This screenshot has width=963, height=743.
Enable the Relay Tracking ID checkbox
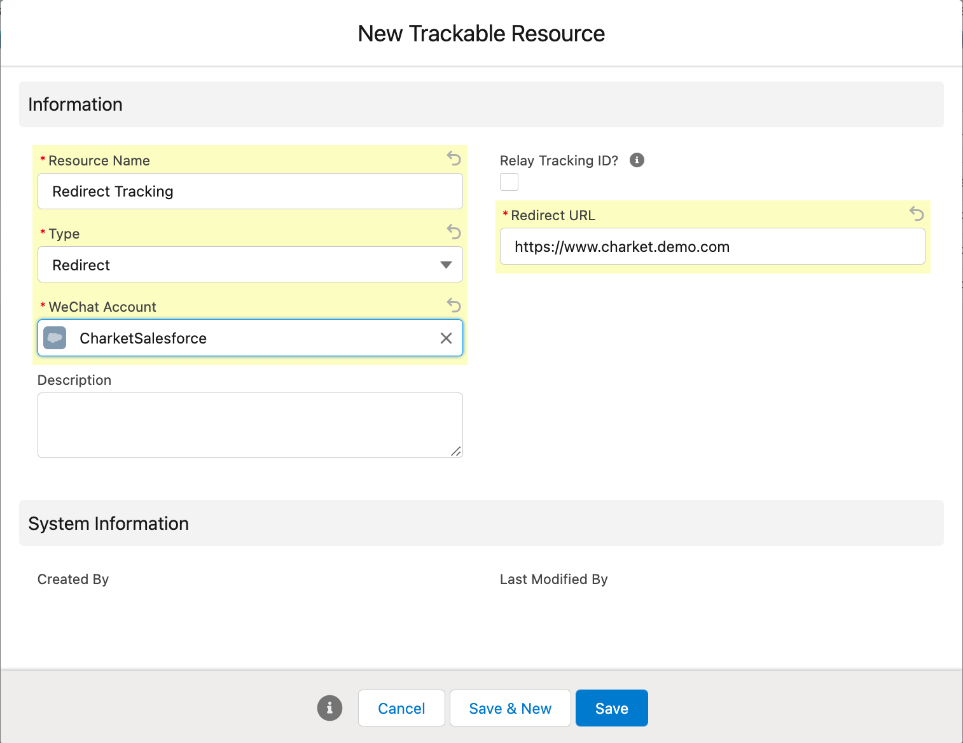pos(509,182)
